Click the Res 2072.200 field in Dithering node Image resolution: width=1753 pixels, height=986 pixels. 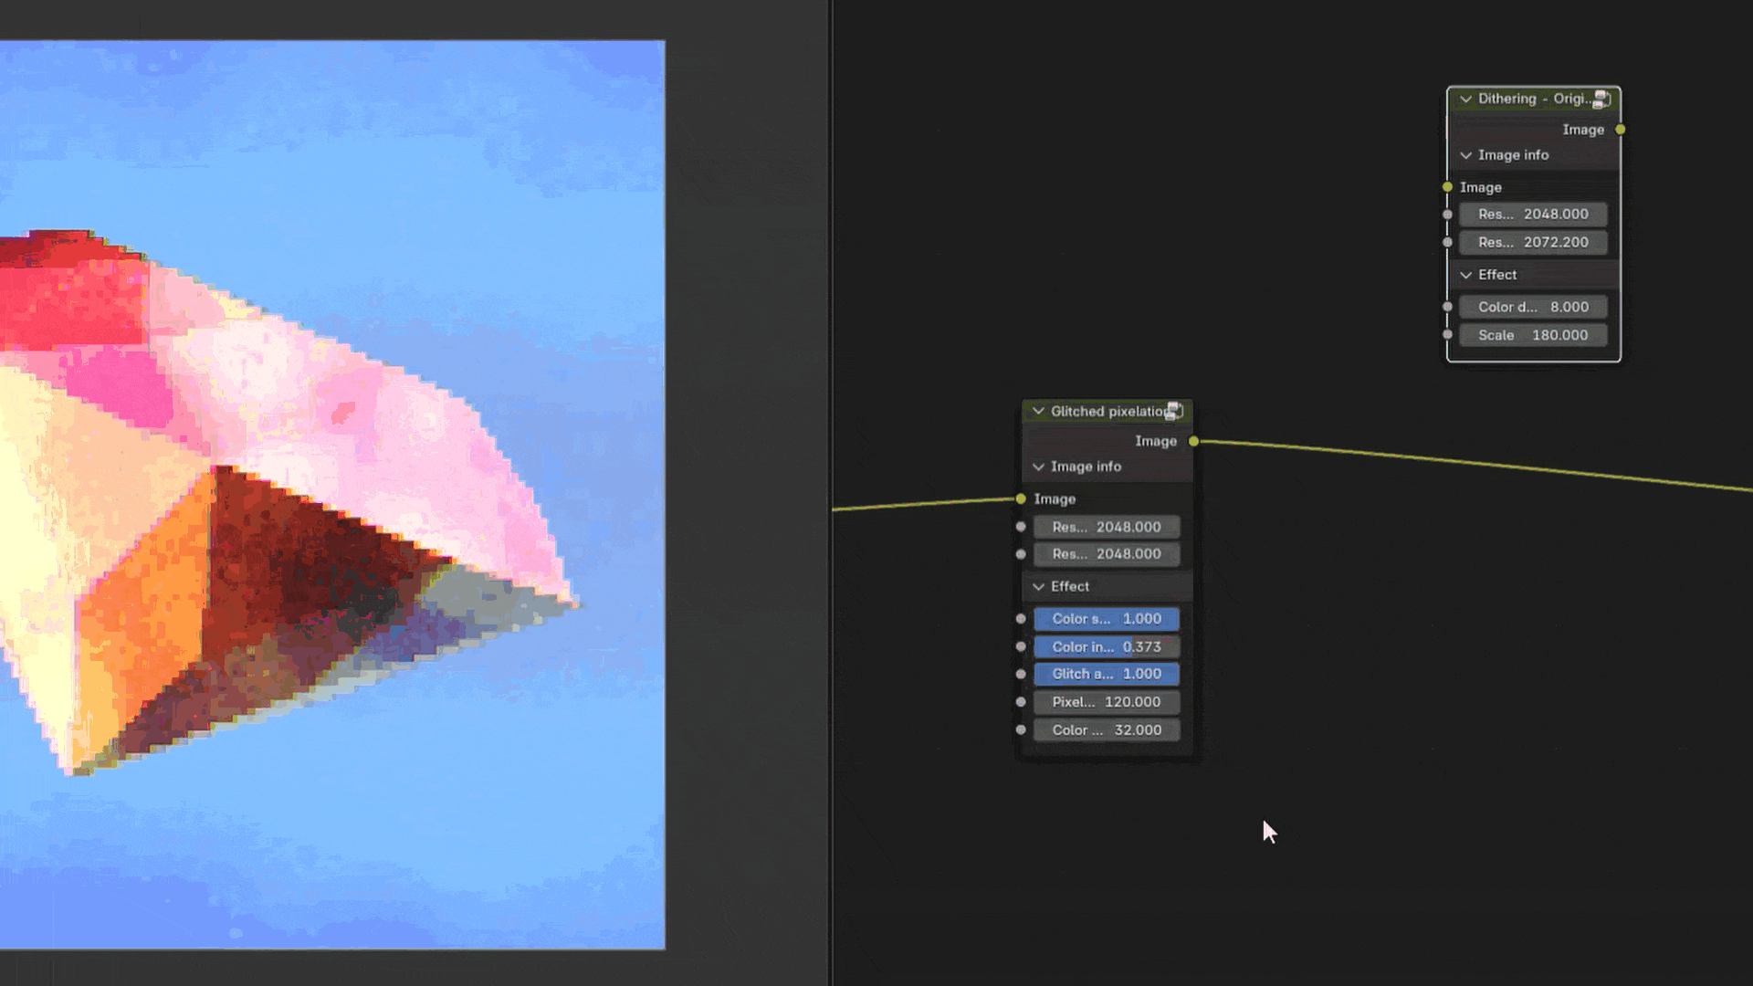tap(1533, 242)
